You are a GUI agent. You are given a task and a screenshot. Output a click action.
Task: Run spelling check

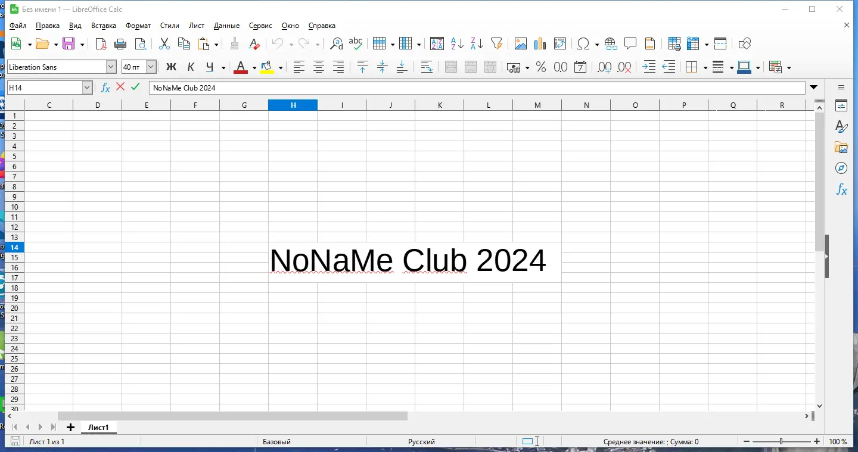356,43
